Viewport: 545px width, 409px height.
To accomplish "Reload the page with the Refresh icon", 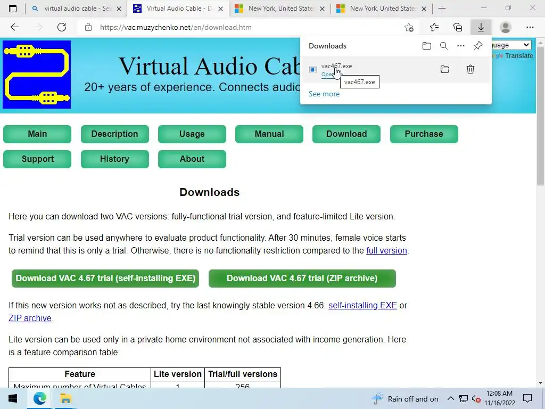I will point(62,27).
